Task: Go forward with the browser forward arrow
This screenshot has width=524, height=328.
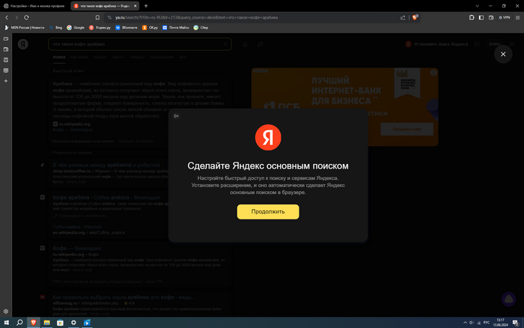Action: click(x=16, y=17)
